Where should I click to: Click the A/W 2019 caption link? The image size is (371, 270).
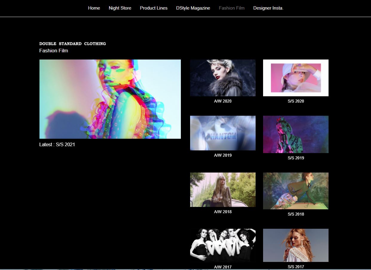coord(223,155)
